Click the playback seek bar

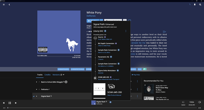(x=102, y=108)
